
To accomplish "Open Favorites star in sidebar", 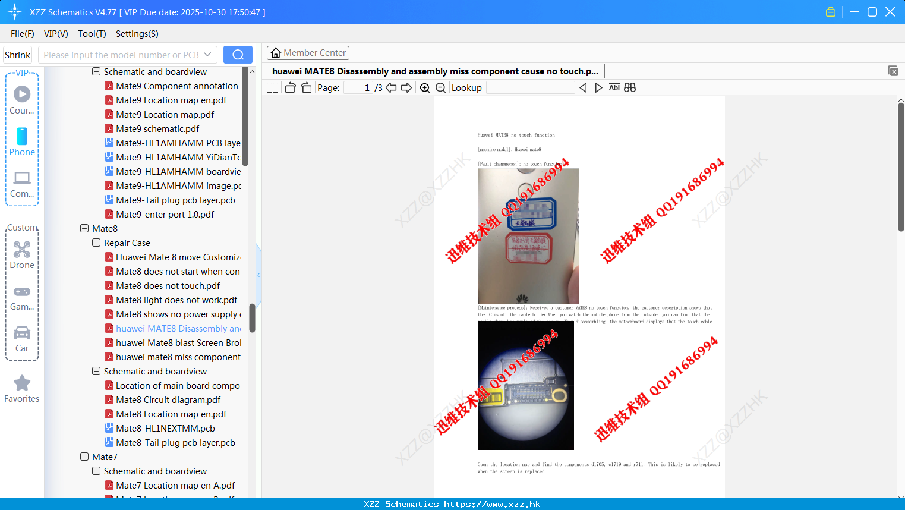I will point(22,389).
